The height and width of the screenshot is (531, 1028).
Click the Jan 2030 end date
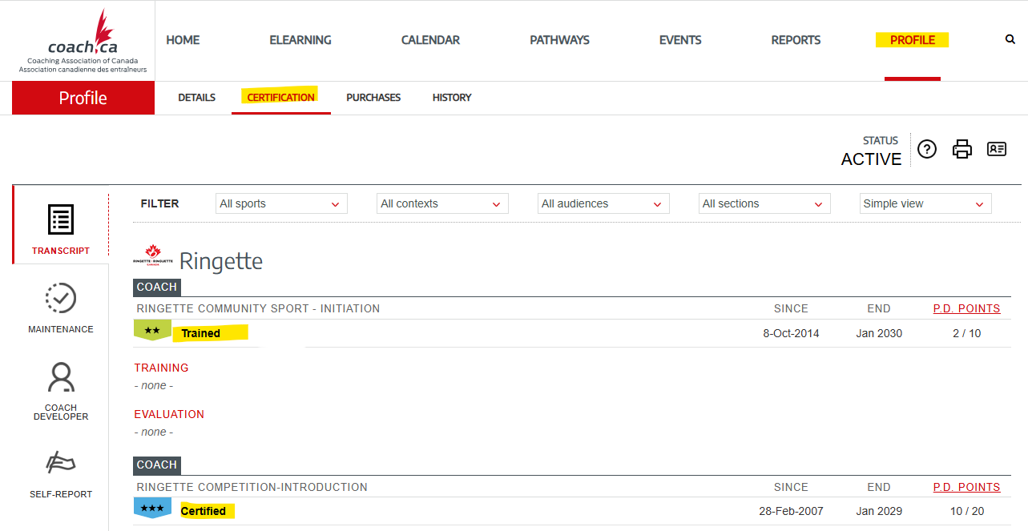click(879, 333)
